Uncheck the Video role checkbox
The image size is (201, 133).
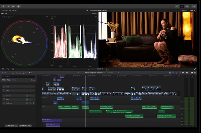4,90
